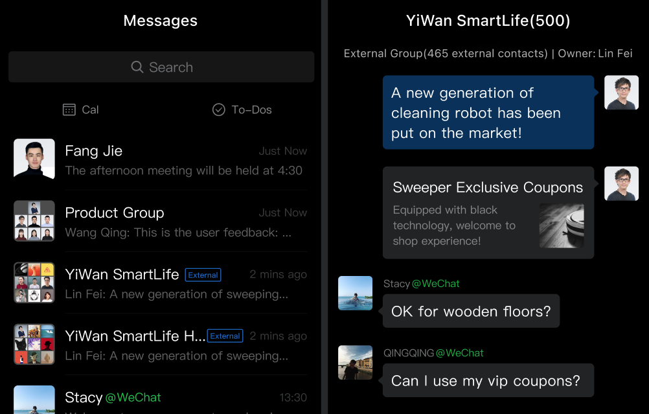Open Fang Jie's avatar

click(34, 159)
